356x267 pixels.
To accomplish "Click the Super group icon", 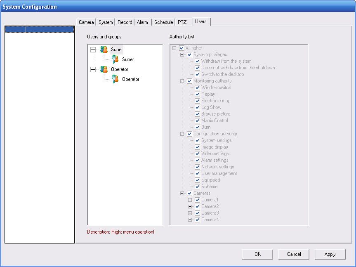I will 104,50.
